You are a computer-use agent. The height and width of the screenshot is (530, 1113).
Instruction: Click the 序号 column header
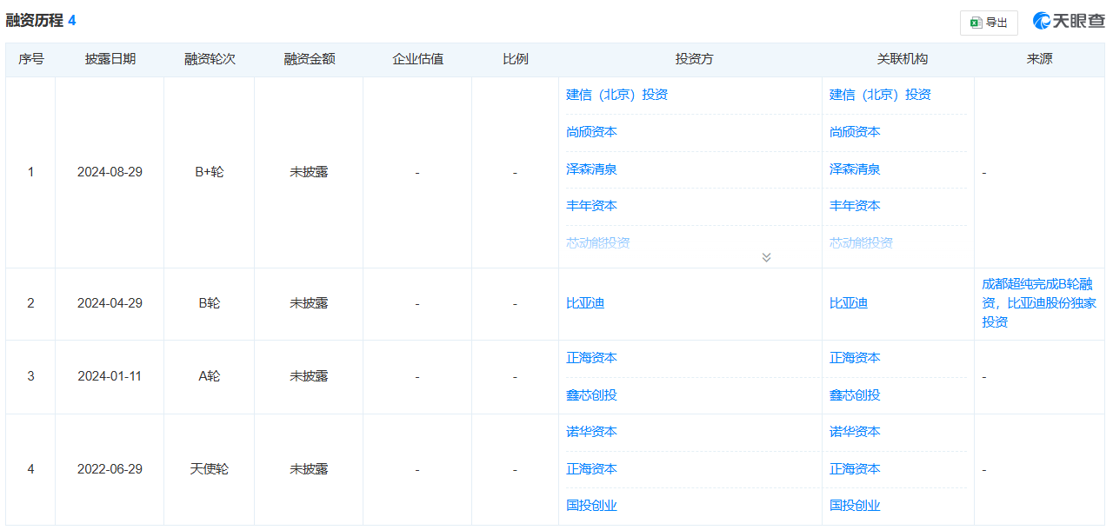pos(31,59)
